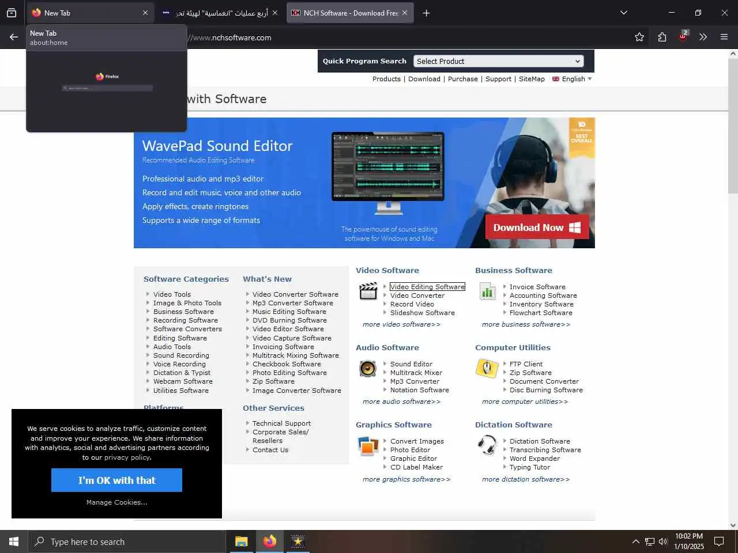Close the Arabic-titled tab
738x553 pixels.
[x=274, y=13]
